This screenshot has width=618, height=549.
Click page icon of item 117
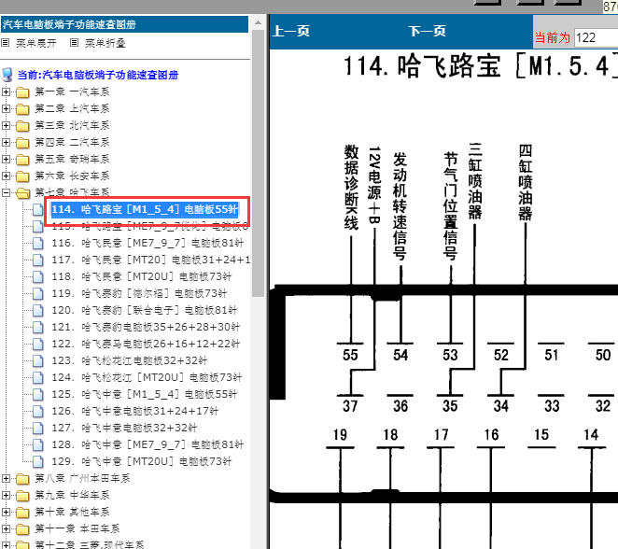point(38,260)
